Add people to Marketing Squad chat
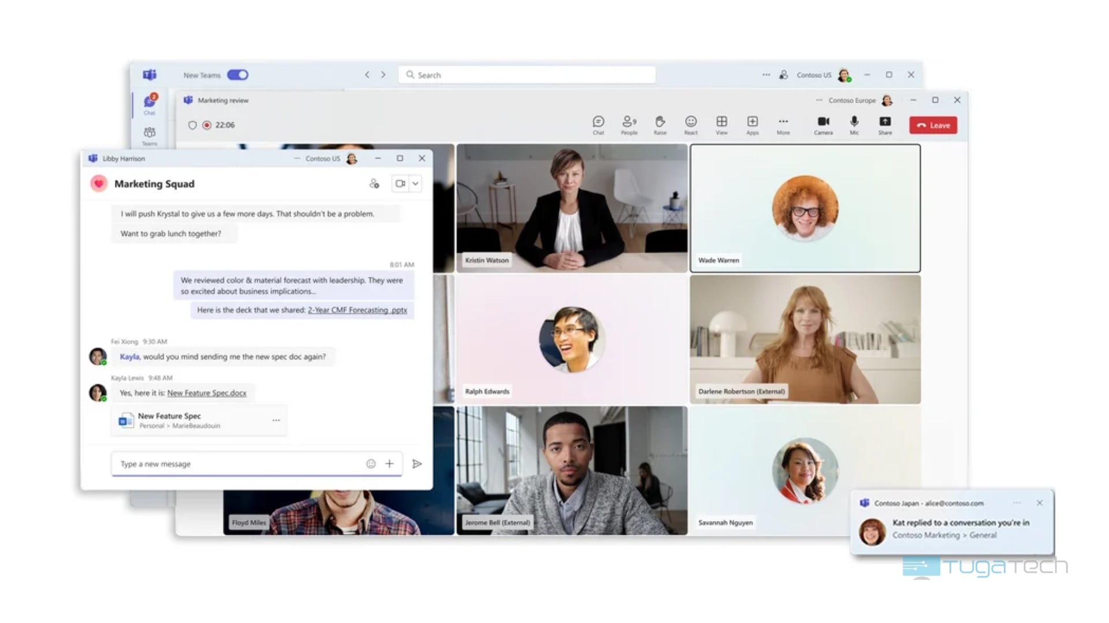The image size is (1109, 623). 374,184
